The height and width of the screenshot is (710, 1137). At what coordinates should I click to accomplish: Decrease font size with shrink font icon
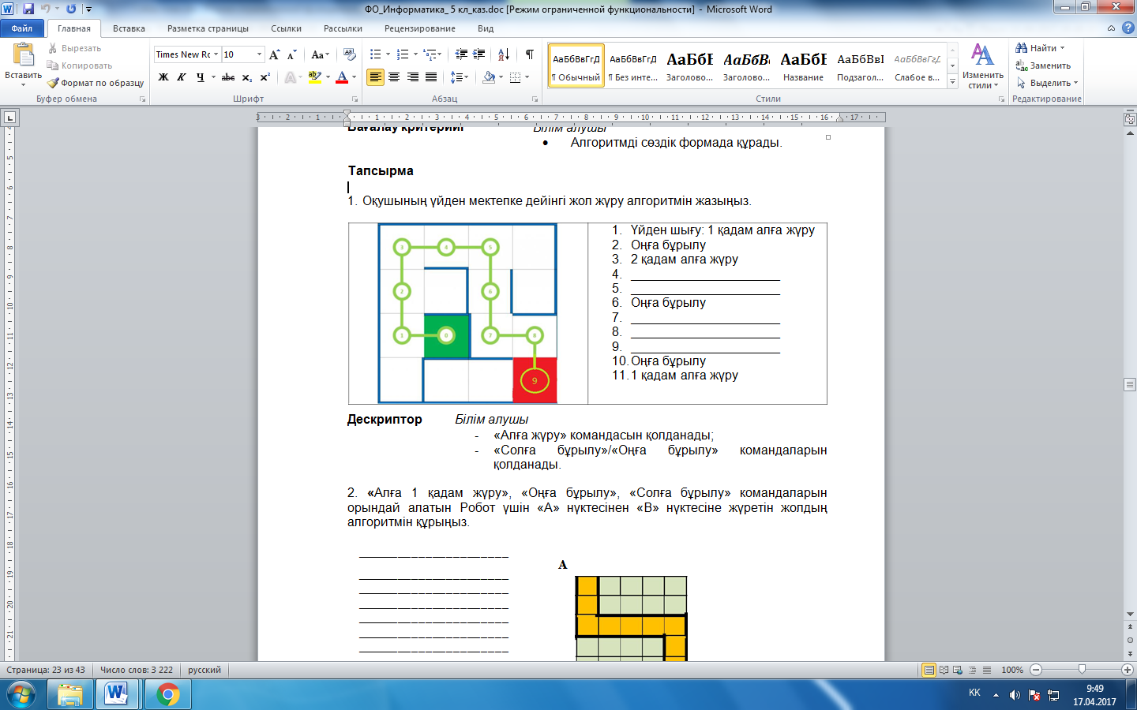pyautogui.click(x=291, y=54)
